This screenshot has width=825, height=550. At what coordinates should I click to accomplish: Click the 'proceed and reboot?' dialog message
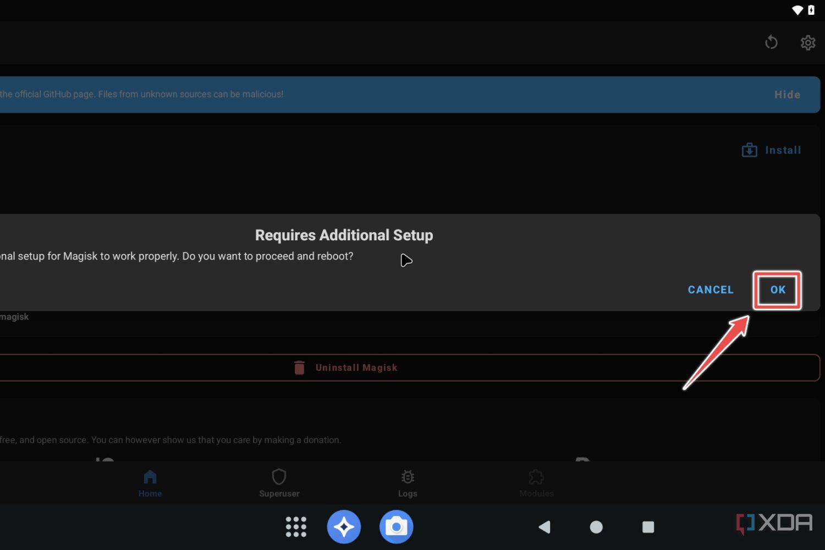click(177, 256)
